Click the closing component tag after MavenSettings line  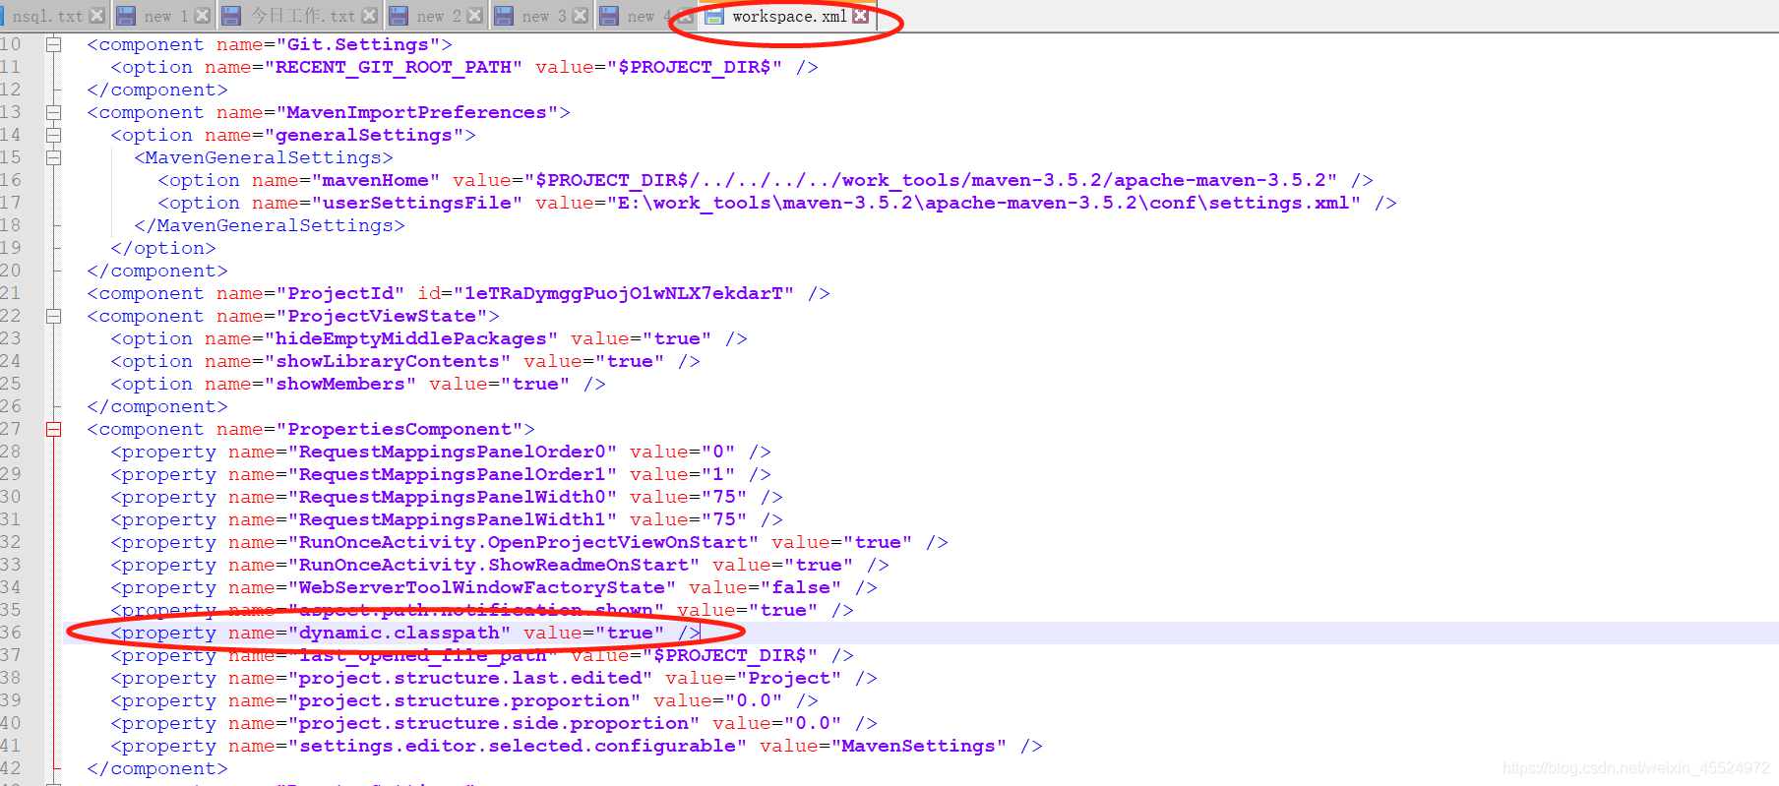(x=157, y=768)
